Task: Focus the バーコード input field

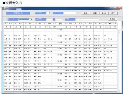Action: tap(70, 13)
